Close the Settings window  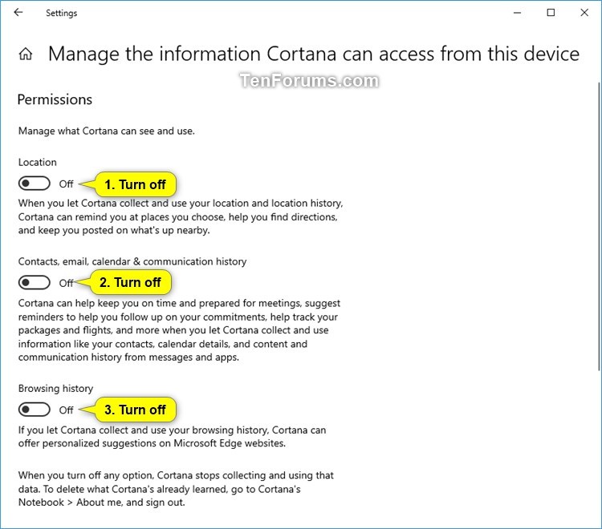click(584, 13)
